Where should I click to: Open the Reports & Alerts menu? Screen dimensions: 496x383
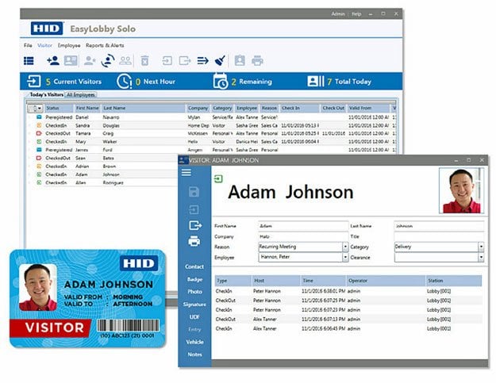coord(105,45)
